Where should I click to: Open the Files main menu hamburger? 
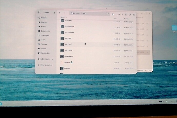click(55, 13)
